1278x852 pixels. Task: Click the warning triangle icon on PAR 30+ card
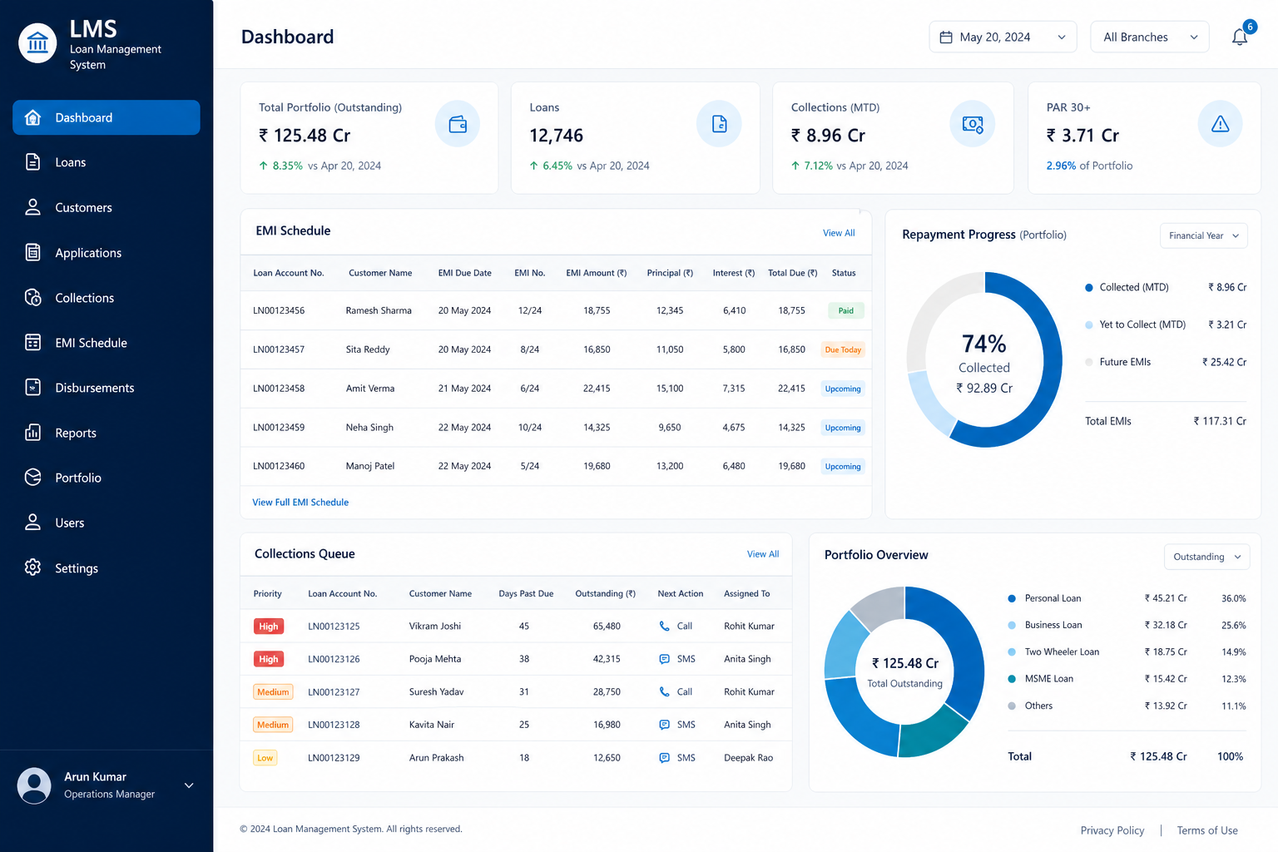click(1221, 124)
